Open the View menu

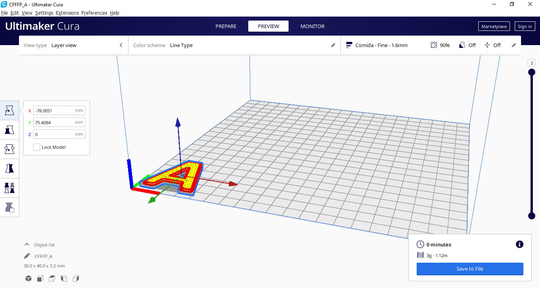coord(27,13)
